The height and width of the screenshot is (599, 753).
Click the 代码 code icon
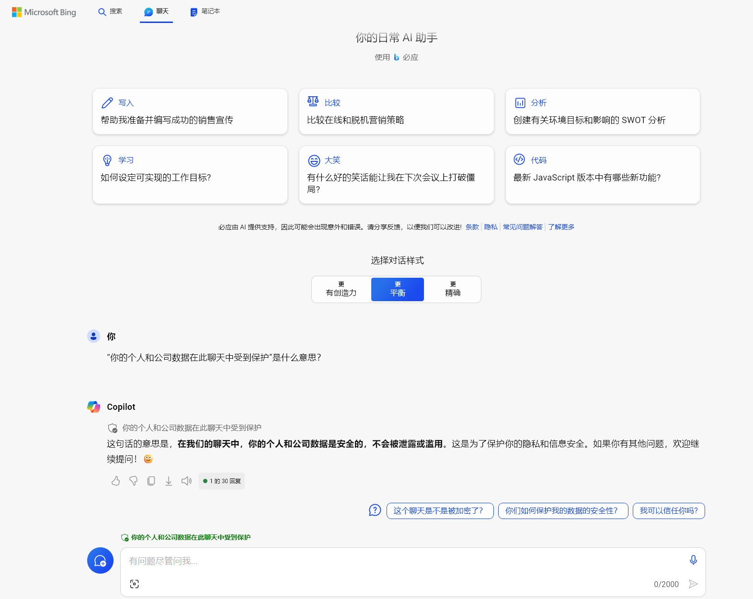click(x=519, y=159)
